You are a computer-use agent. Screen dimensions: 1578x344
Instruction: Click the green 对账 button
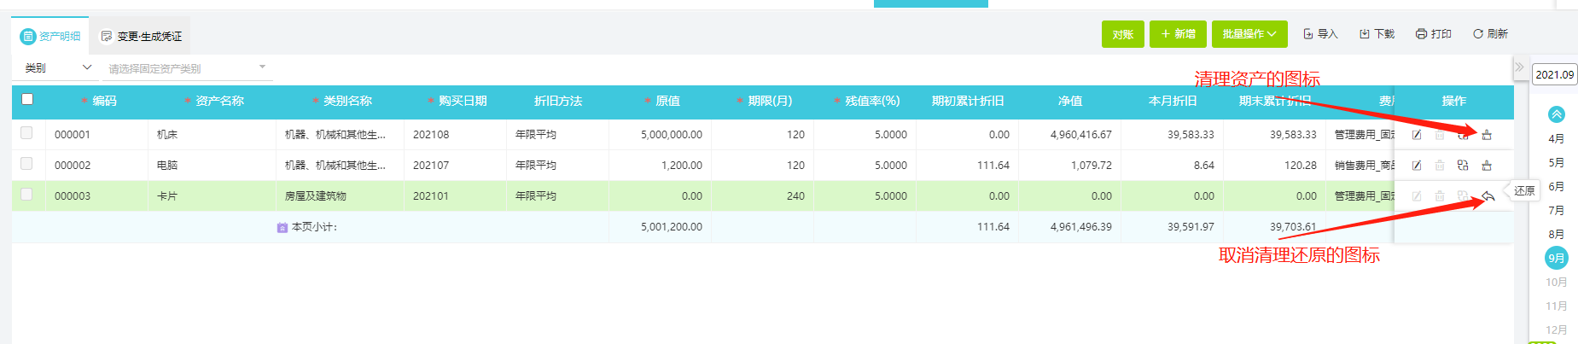(1123, 34)
